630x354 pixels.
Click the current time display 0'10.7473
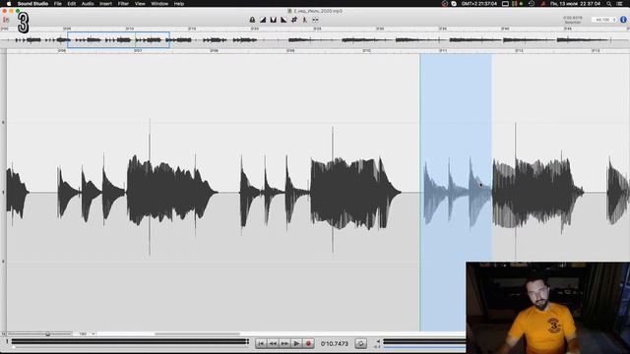pos(335,344)
